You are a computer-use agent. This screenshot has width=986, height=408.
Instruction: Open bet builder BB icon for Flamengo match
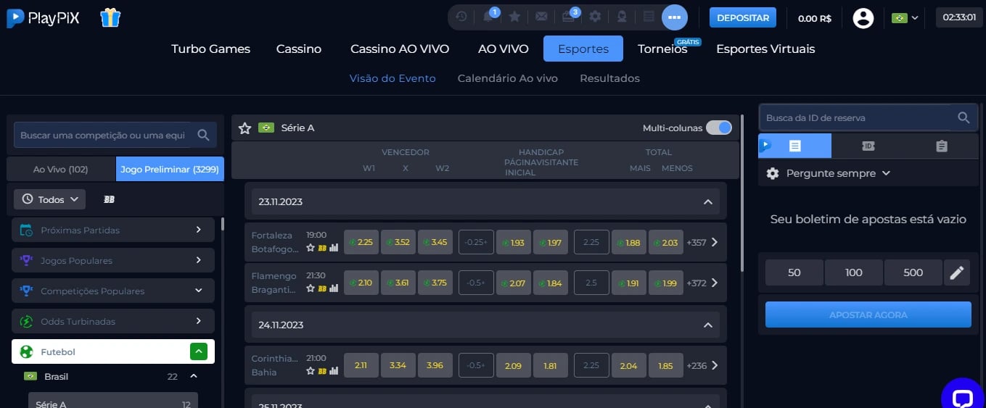click(x=322, y=288)
